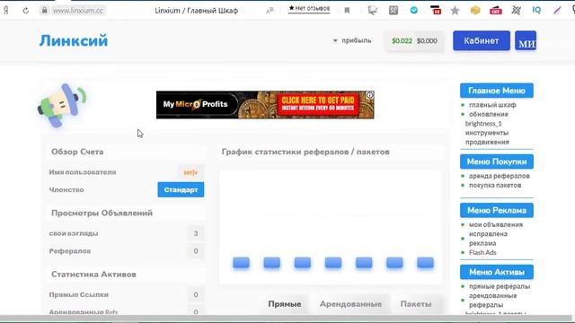
Task: Click the Прямые Ссылки count value
Action: (x=196, y=295)
